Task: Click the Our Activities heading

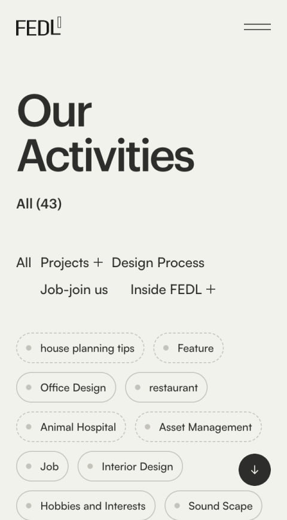Action: (105, 133)
